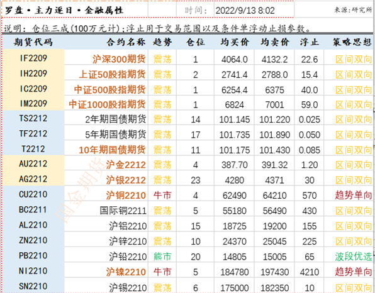This screenshot has width=375, height=293.
Task: Select the IM2209 code cell
Action: pos(33,104)
